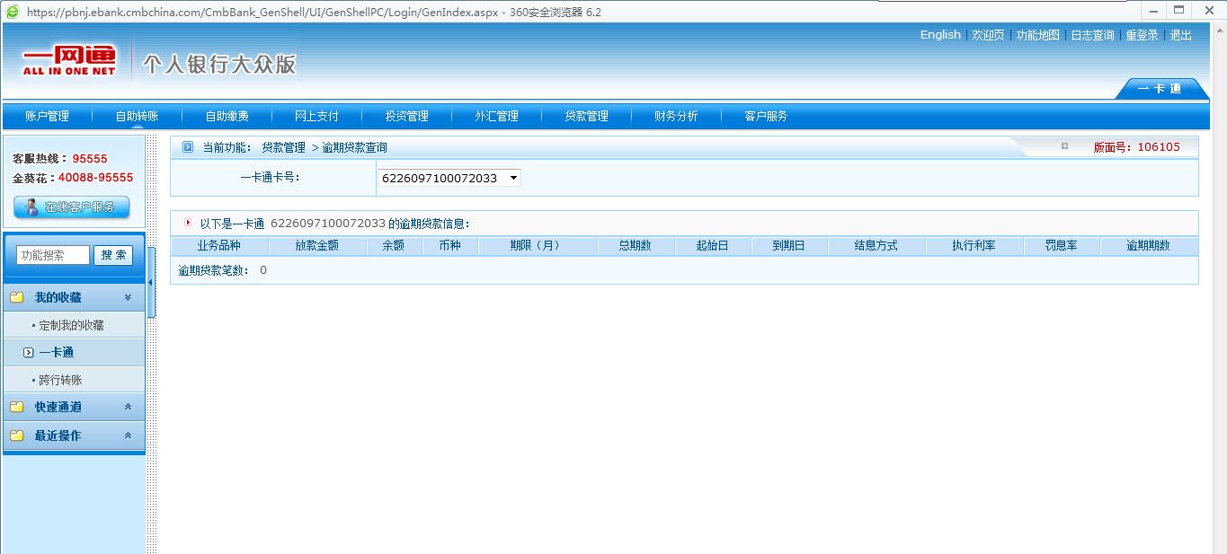Image resolution: width=1227 pixels, height=554 pixels.
Task: Click 贷款管理 in the breadcrumb
Action: click(x=283, y=147)
